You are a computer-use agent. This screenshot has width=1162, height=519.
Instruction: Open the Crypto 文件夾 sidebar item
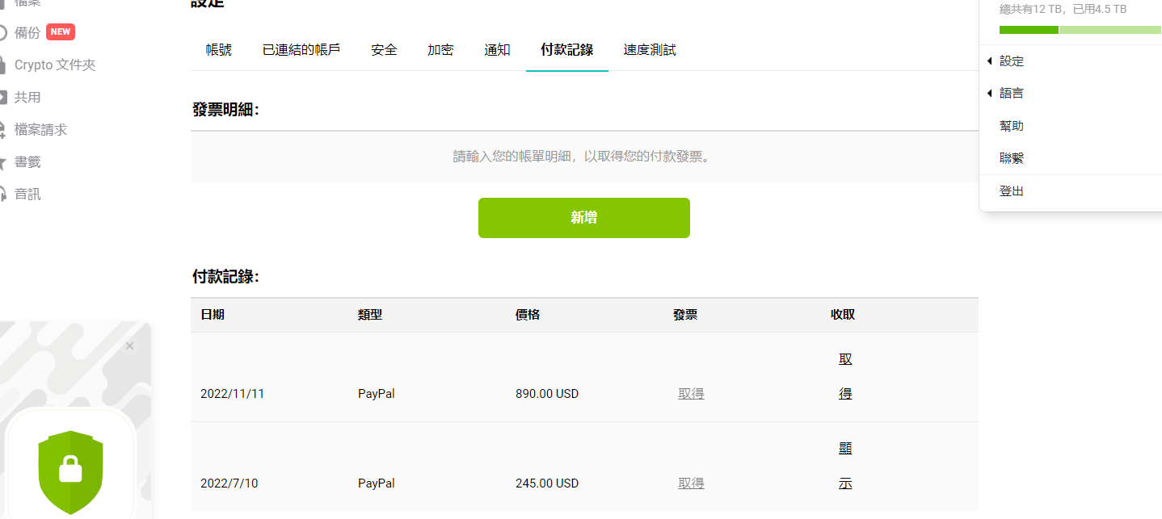pos(55,65)
